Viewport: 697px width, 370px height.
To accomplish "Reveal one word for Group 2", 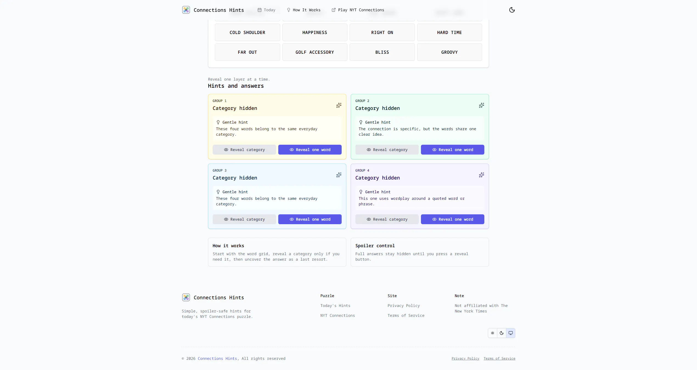I will [x=453, y=150].
